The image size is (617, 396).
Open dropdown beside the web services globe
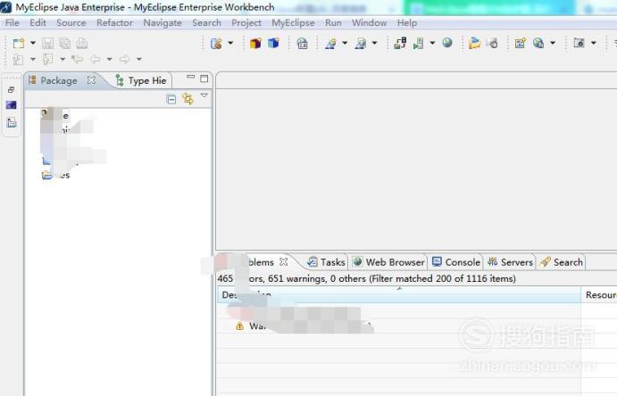tap(553, 43)
